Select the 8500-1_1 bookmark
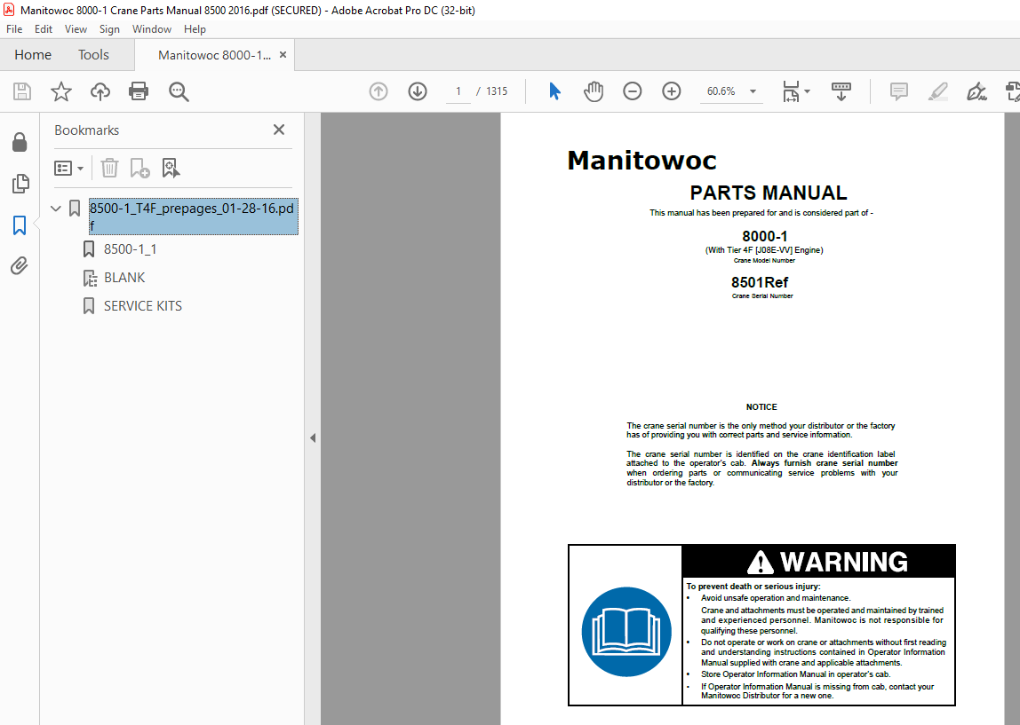The image size is (1020, 725). [130, 249]
